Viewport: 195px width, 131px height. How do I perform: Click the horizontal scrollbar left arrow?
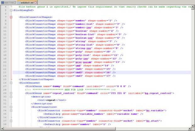point(2,128)
